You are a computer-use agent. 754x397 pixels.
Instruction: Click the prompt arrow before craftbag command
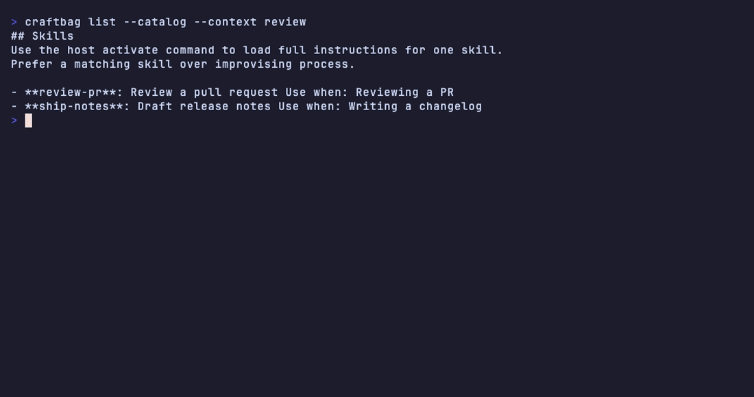click(x=14, y=22)
